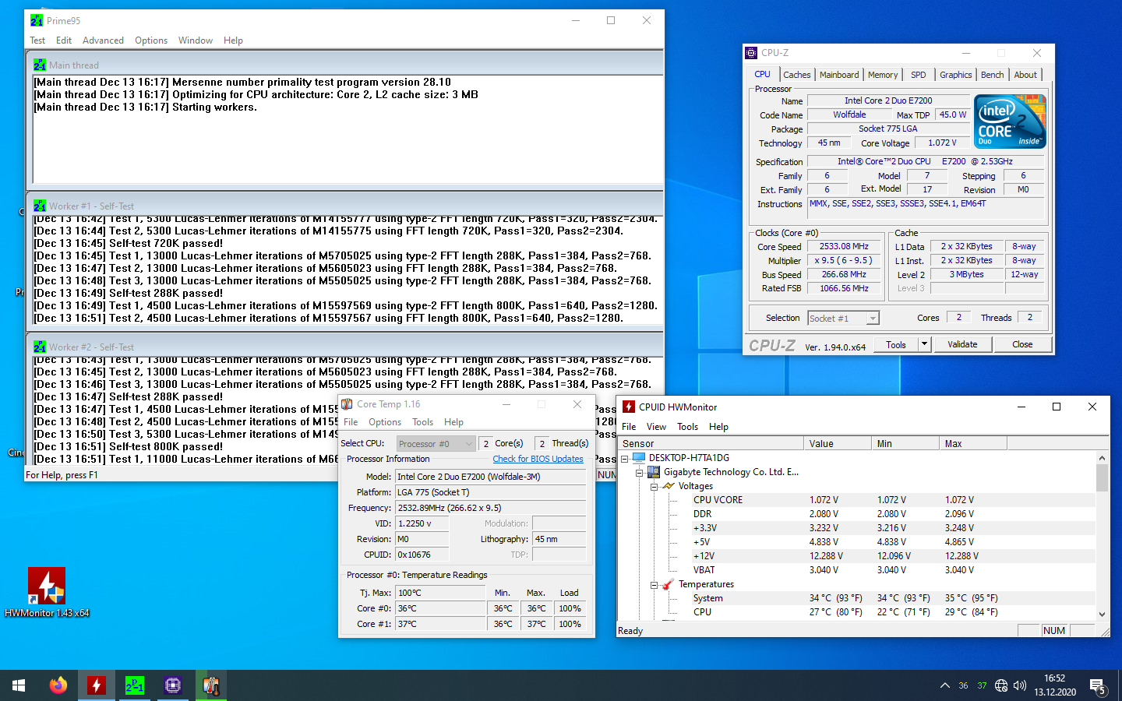Open Firefox from the taskbar
Screen dimensions: 1122x701
58,685
